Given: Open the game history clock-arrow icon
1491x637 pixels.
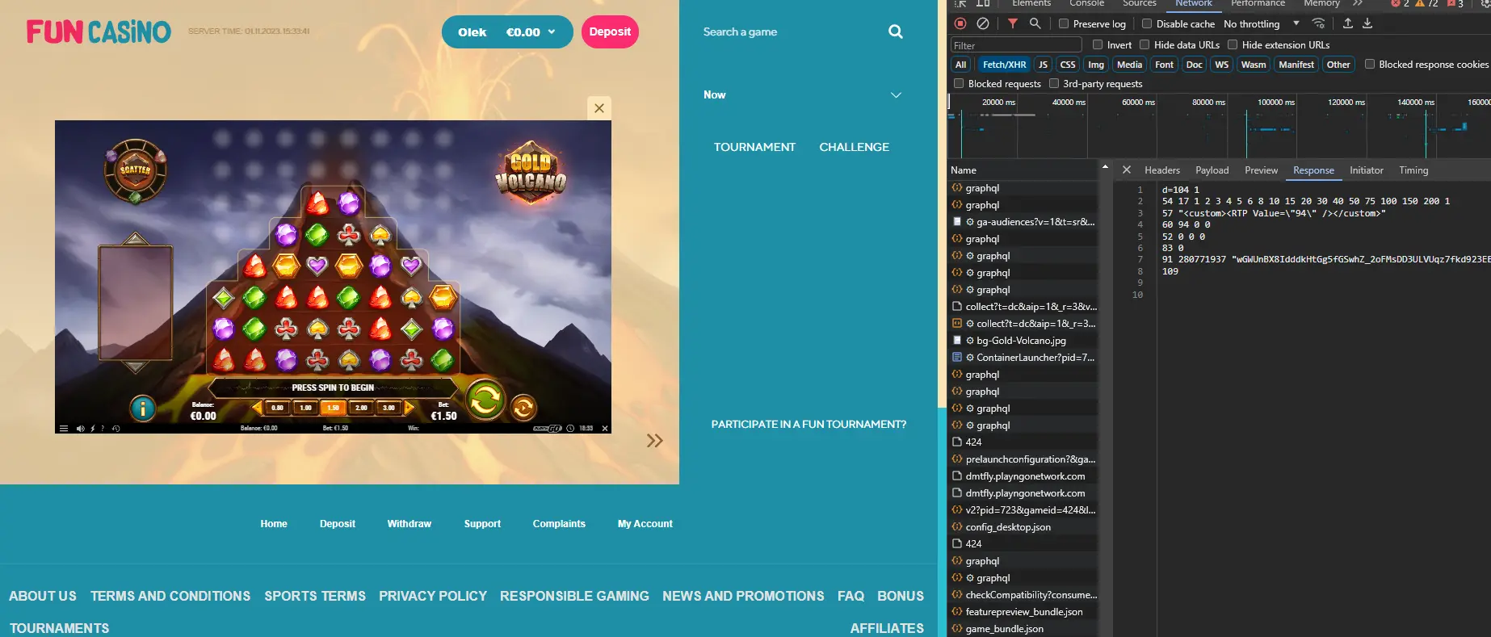Looking at the screenshot, I should pyautogui.click(x=116, y=429).
